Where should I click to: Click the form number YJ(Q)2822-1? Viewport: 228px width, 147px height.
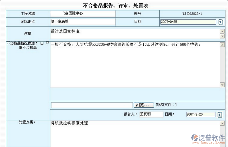pos(192,14)
